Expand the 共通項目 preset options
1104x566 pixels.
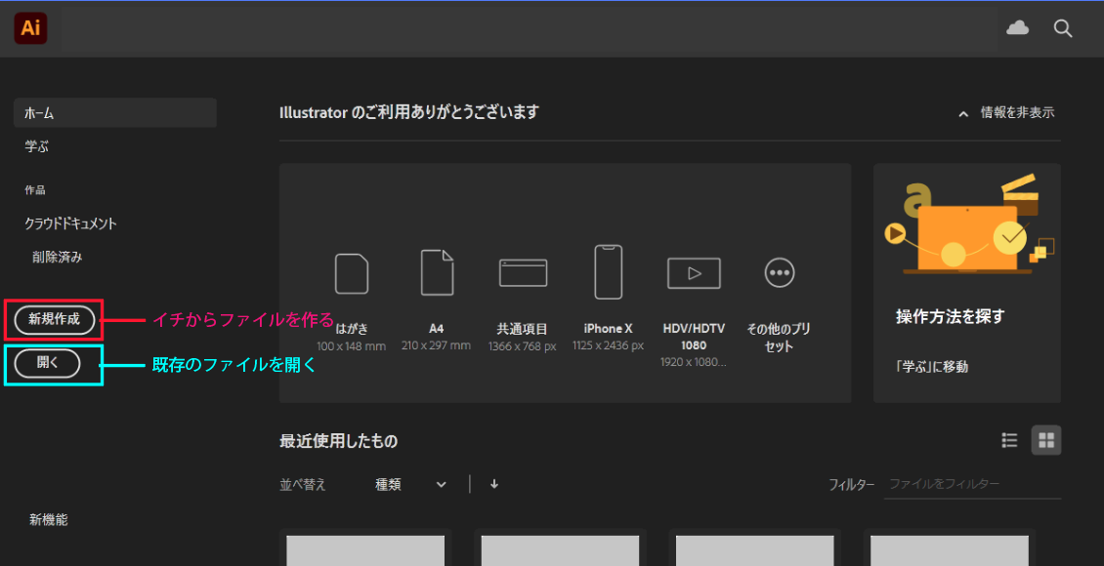point(523,273)
